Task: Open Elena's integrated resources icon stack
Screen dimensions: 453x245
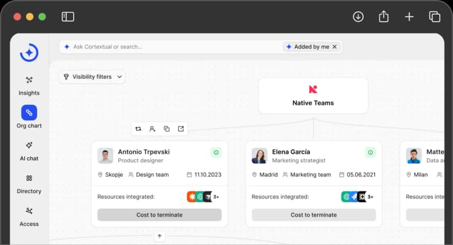Action: [x=354, y=197]
